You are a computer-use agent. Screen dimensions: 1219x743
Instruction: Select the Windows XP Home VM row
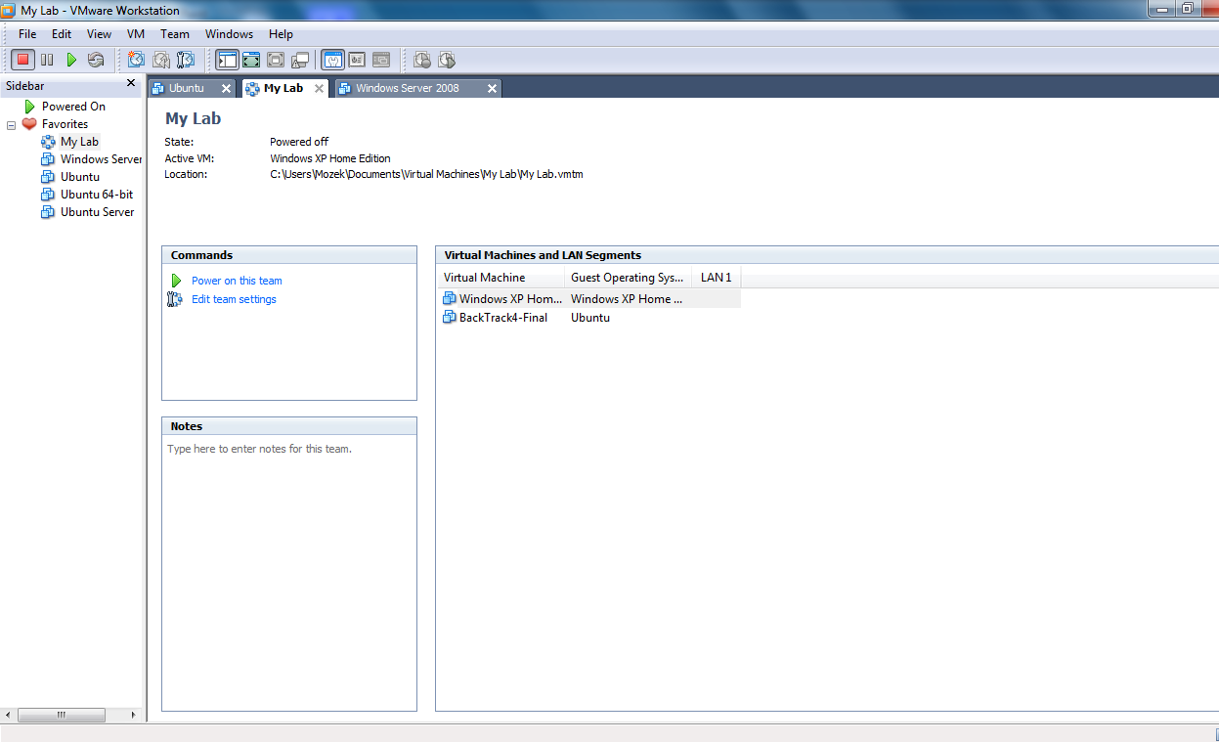[x=588, y=299]
